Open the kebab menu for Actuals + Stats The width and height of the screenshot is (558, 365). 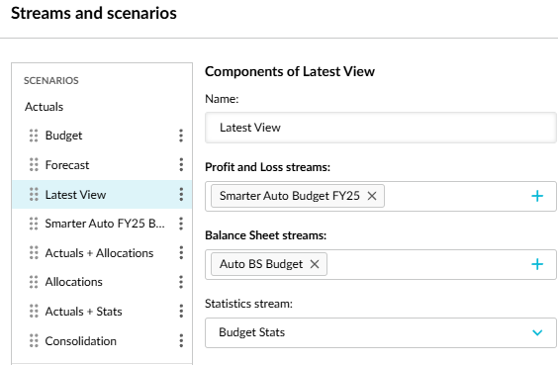(x=181, y=312)
